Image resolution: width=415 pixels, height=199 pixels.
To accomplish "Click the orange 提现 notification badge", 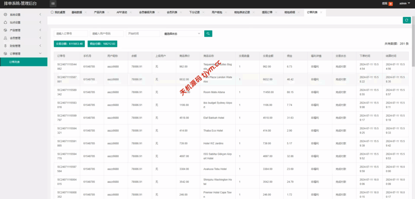I will (x=390, y=4).
